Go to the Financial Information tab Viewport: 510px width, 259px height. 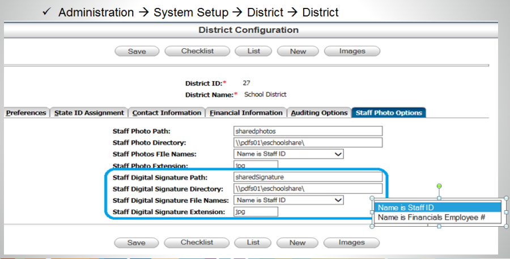[246, 113]
